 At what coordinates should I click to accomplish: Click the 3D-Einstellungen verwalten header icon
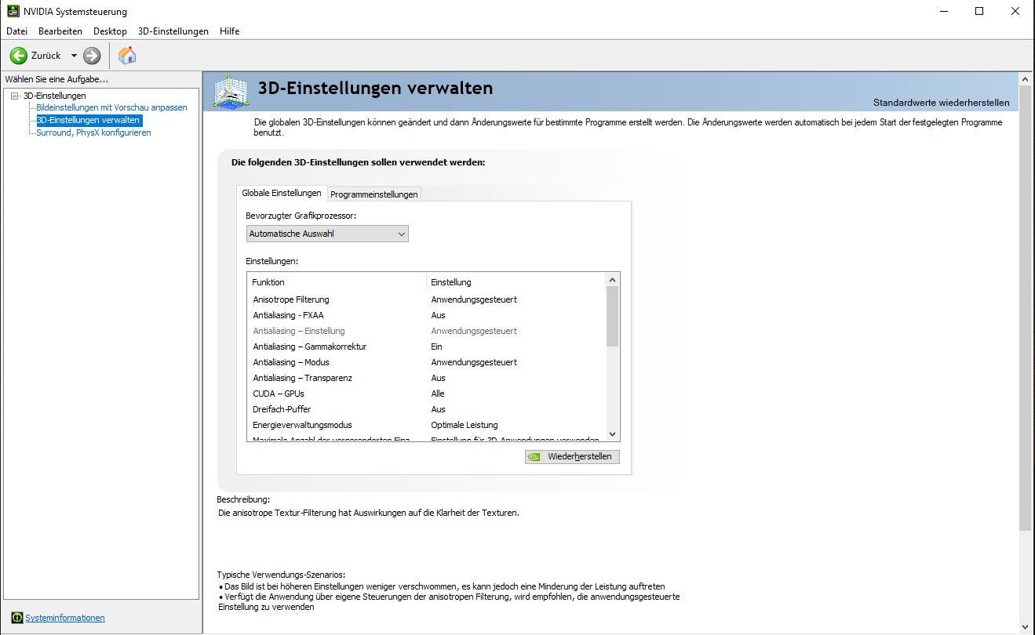[x=230, y=92]
